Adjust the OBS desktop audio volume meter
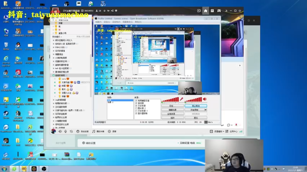This screenshot has width=307, height=172. pos(193,100)
